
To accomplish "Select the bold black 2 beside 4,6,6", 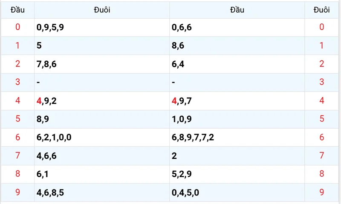I will [174, 156].
